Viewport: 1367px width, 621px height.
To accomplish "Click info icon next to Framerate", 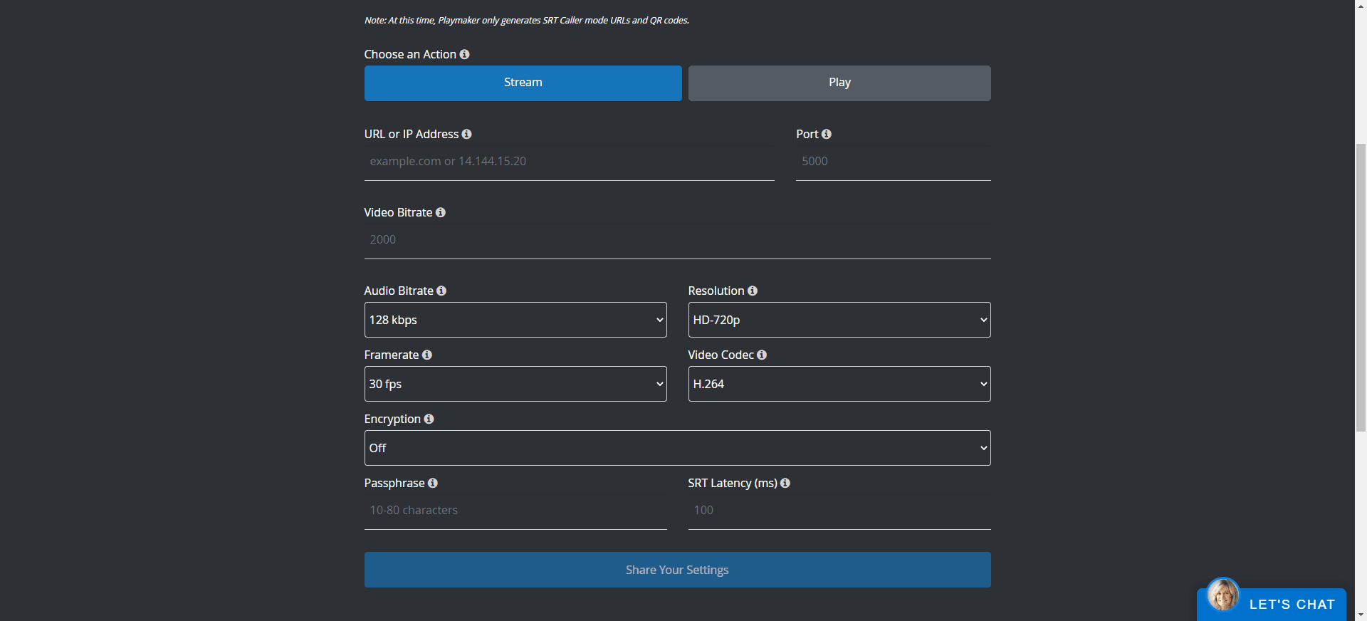I will pos(427,355).
